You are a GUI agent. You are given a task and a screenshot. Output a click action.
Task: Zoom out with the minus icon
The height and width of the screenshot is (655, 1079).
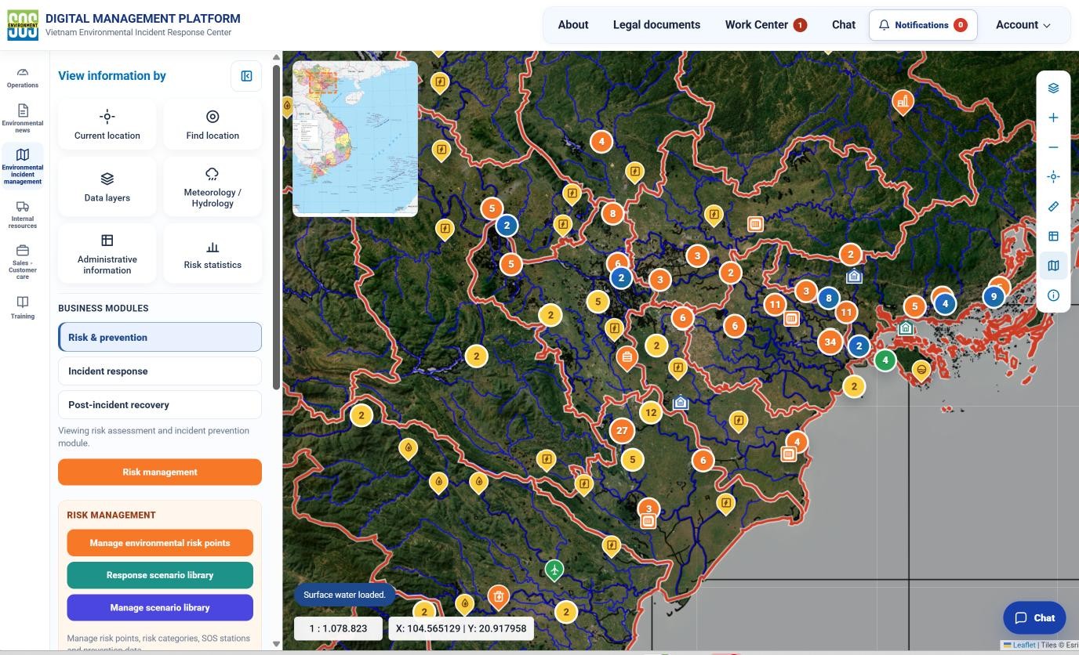pos(1053,147)
